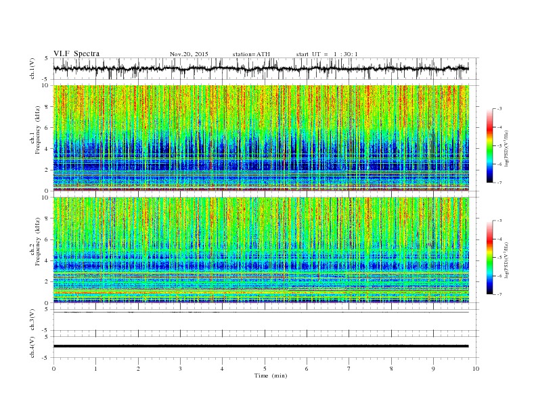Select the 'Time (min)' axis title

pyautogui.click(x=271, y=375)
